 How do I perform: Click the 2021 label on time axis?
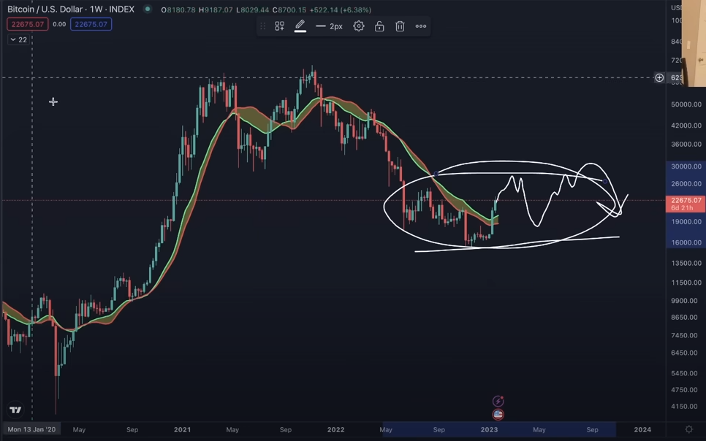tap(183, 430)
